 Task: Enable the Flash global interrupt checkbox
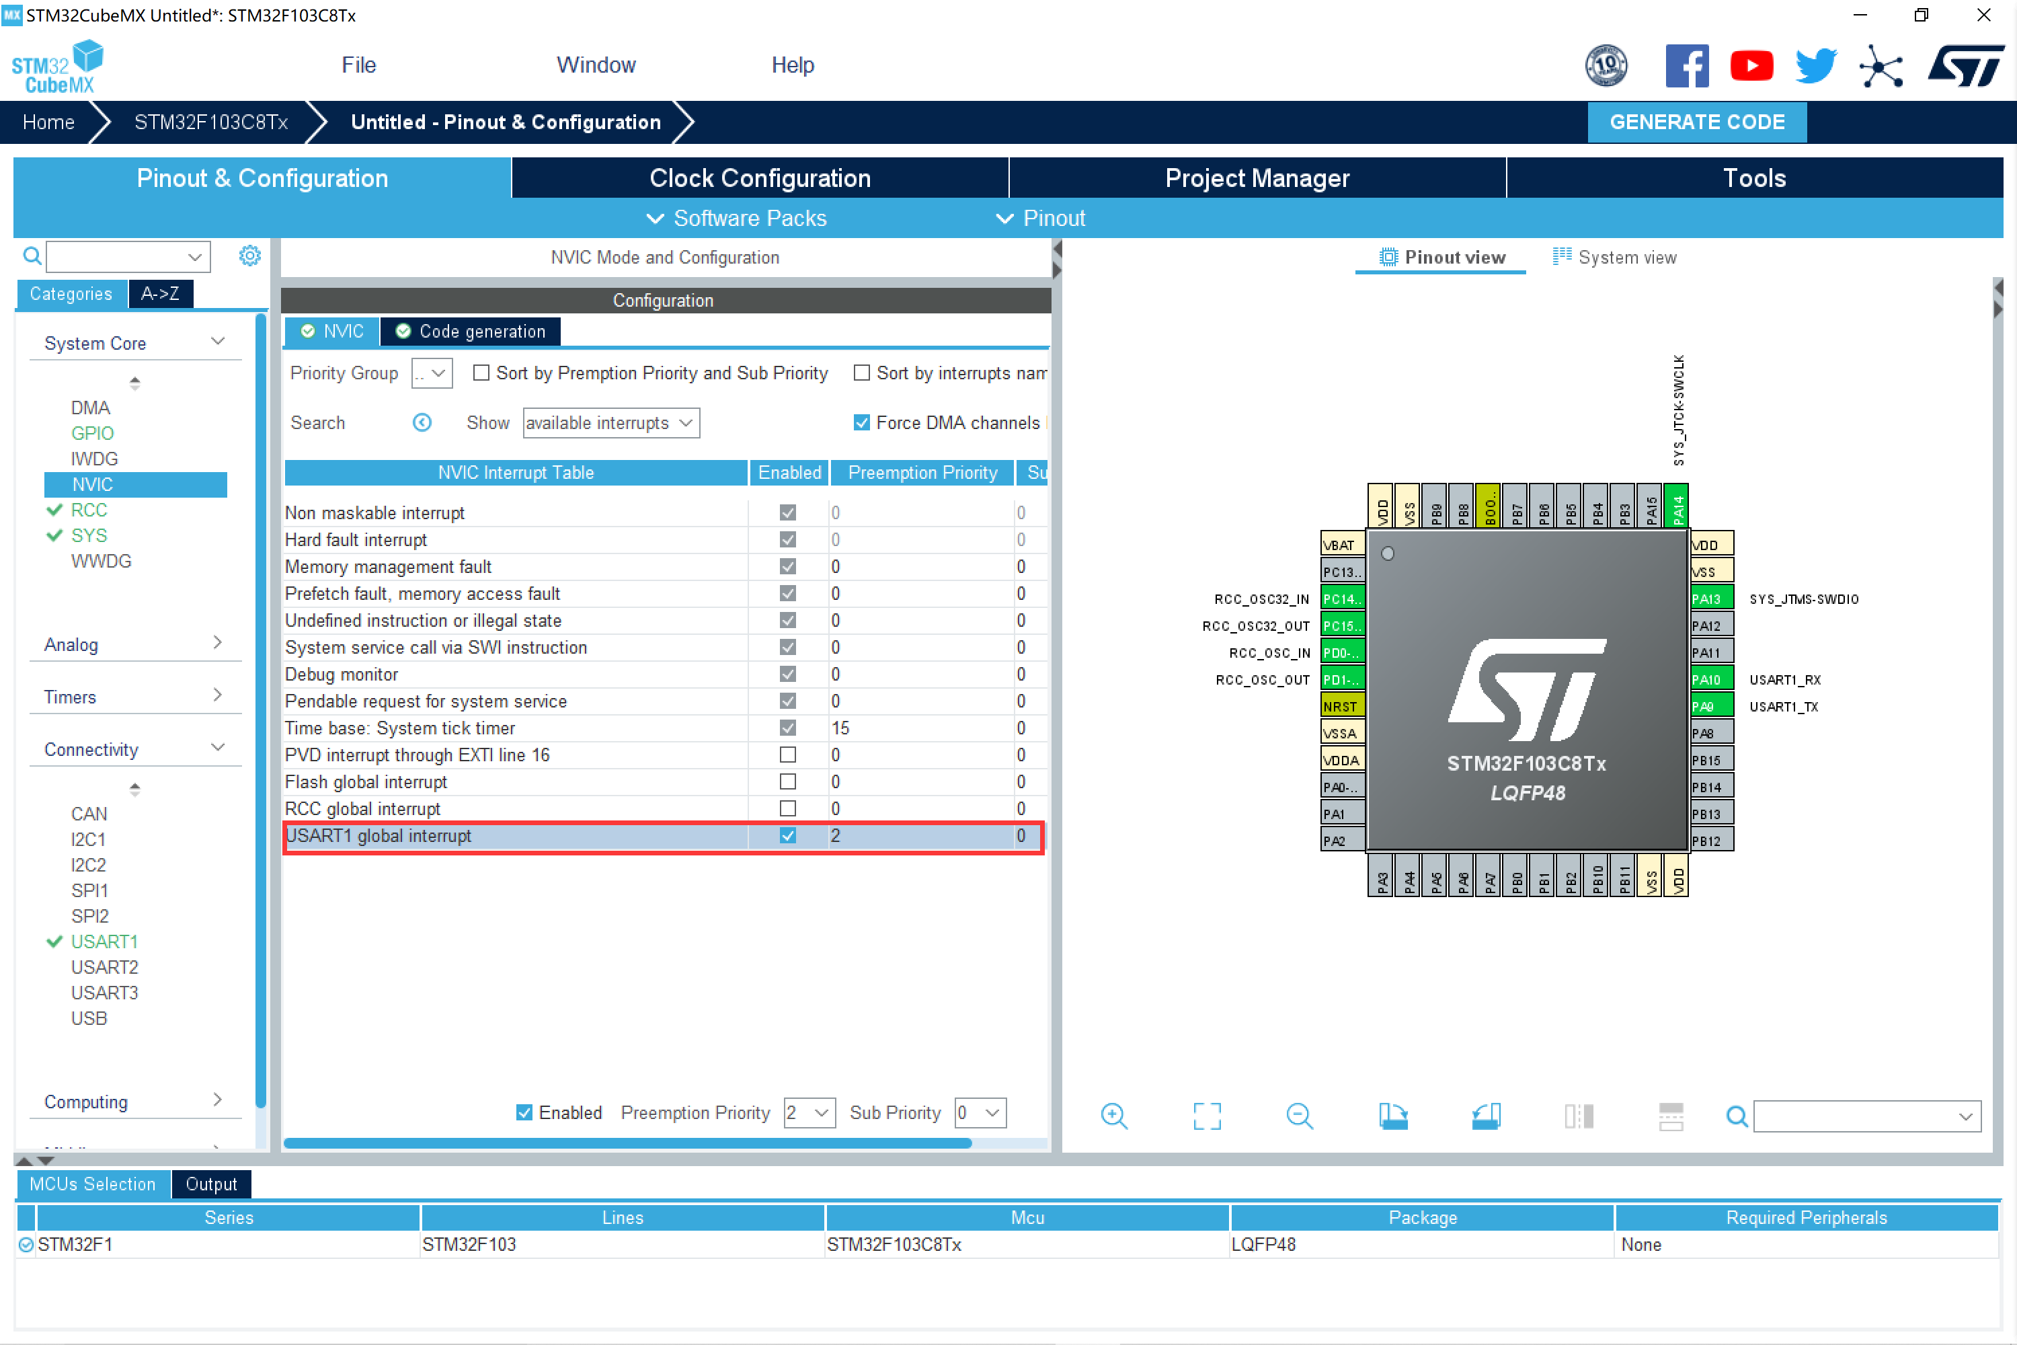pyautogui.click(x=787, y=781)
